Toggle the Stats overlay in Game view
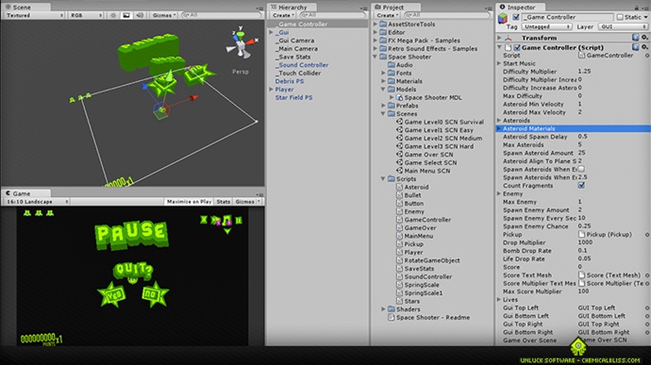The height and width of the screenshot is (365, 651). tap(224, 202)
